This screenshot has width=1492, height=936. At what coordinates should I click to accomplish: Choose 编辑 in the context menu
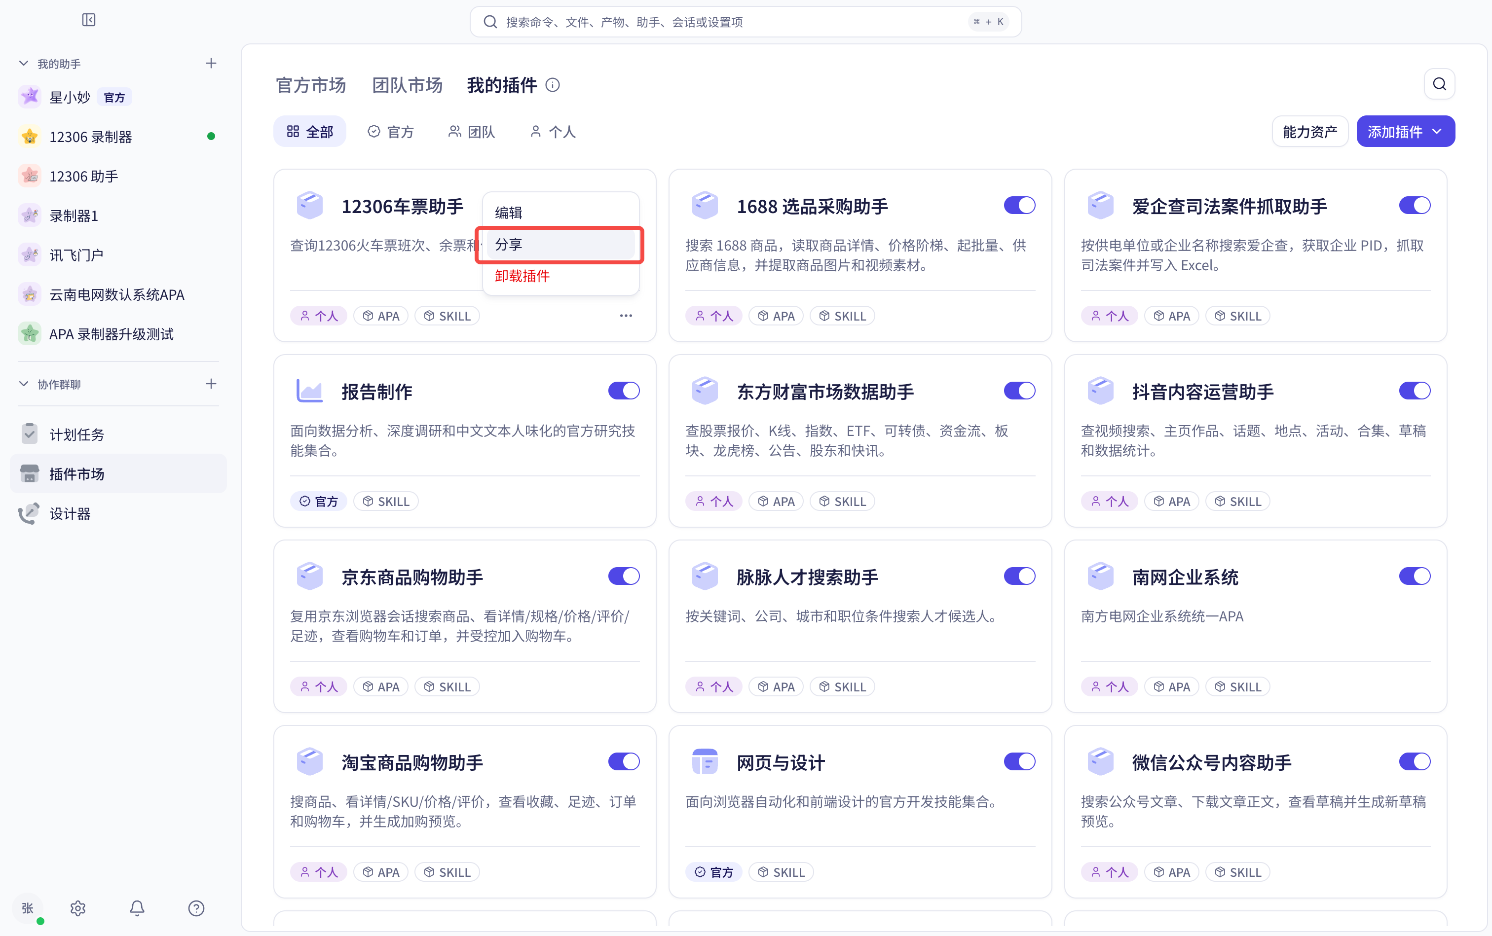point(560,213)
